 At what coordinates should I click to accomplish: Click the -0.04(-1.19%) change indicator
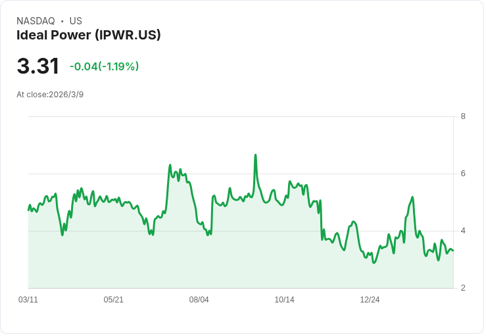pyautogui.click(x=104, y=66)
